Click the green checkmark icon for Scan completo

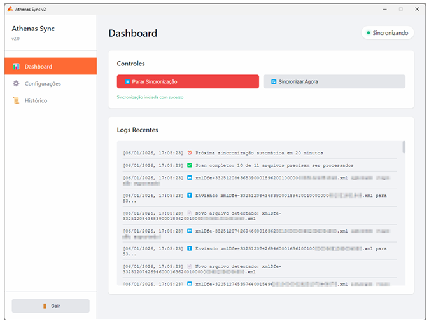point(190,165)
